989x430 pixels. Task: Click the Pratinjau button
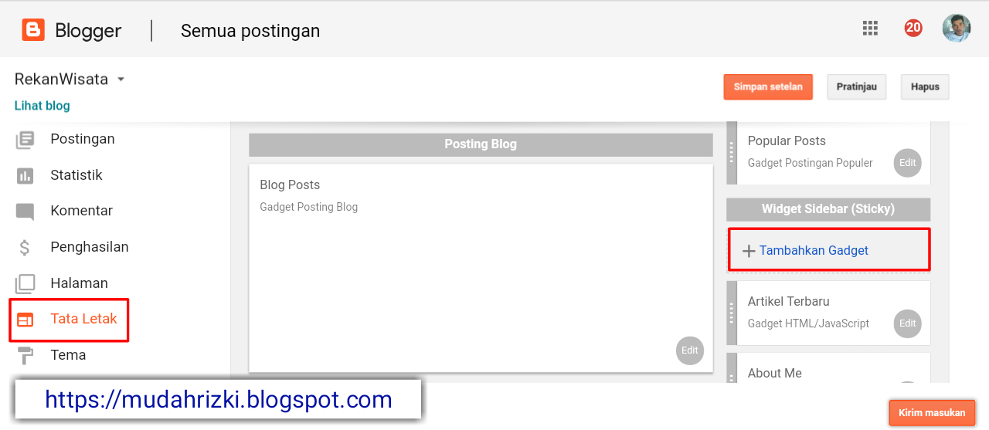pos(856,87)
